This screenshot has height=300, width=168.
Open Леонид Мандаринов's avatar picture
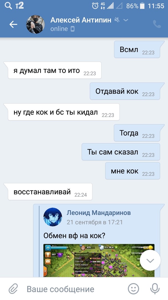click(x=53, y=217)
